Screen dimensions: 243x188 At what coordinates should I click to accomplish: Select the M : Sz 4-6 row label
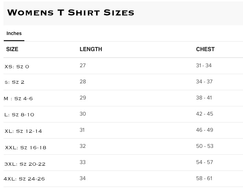[x=18, y=99]
